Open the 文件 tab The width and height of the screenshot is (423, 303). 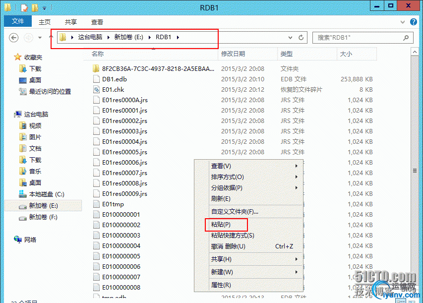[x=18, y=21]
